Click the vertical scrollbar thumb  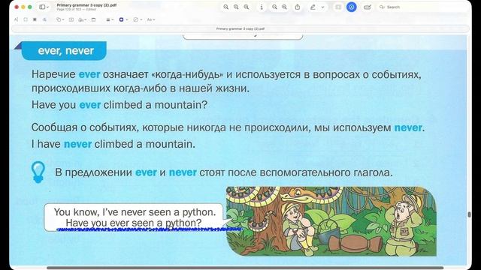click(x=469, y=214)
